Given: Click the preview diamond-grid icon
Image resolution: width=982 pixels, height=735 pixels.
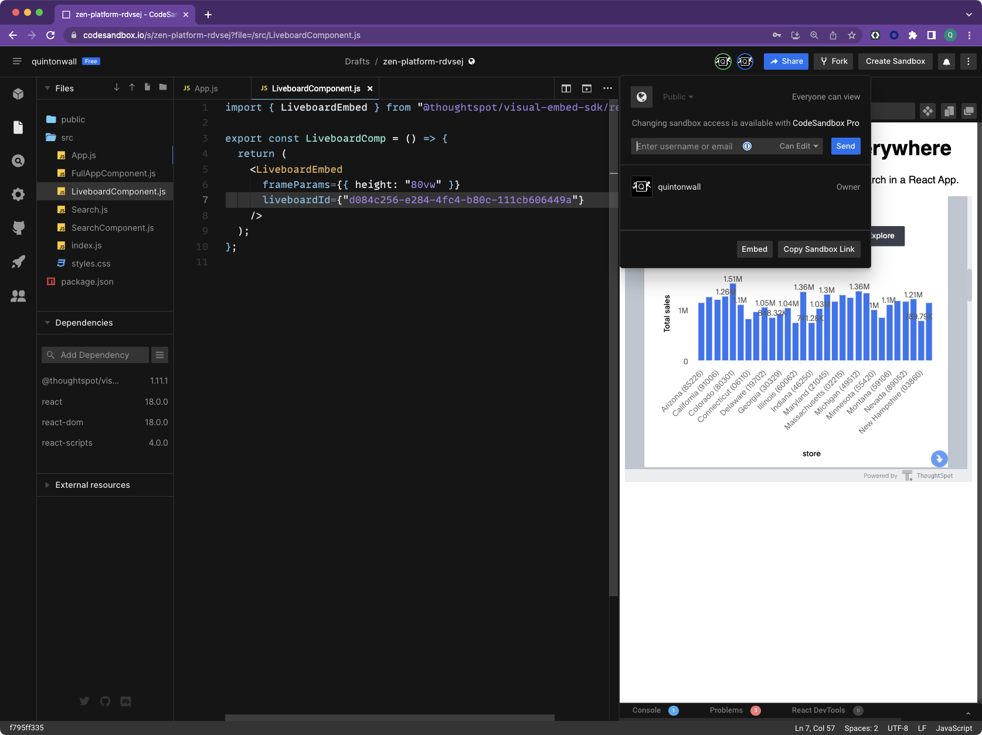Looking at the screenshot, I should pyautogui.click(x=927, y=111).
